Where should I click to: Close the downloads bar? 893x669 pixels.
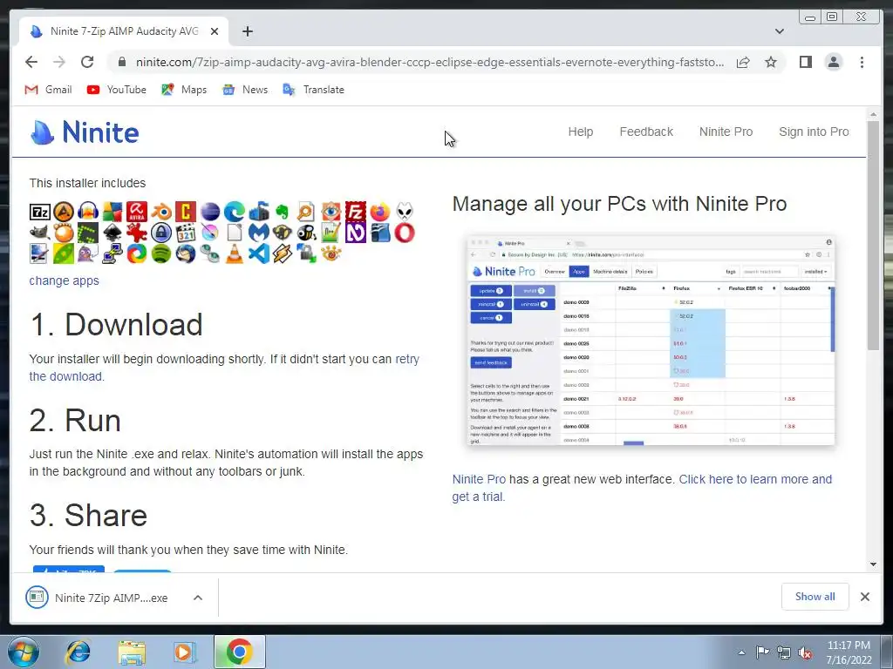(864, 596)
